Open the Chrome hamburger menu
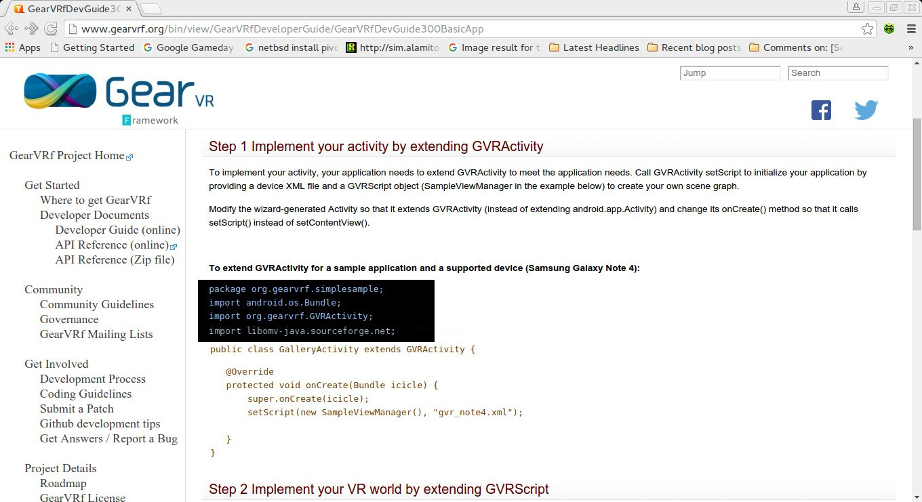The height and width of the screenshot is (502, 922). pos(910,28)
